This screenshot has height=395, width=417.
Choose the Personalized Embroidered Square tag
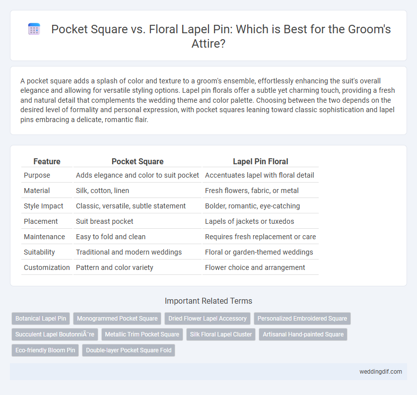point(302,319)
